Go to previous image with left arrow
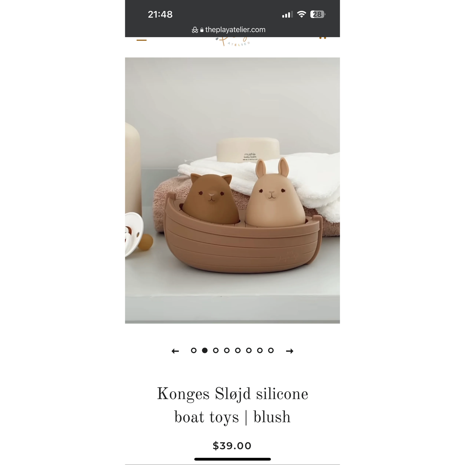 pos(175,351)
